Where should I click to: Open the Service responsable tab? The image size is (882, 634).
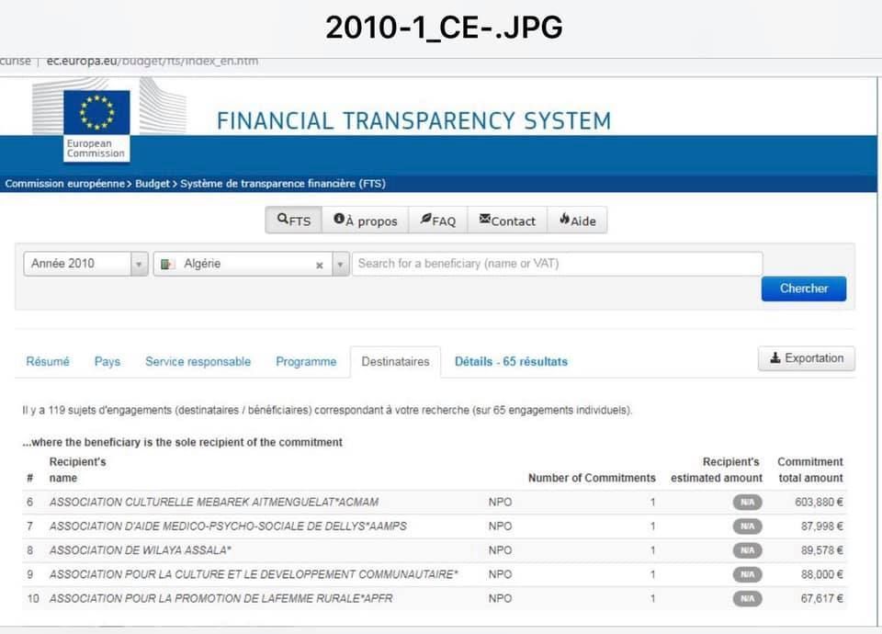[x=198, y=362]
